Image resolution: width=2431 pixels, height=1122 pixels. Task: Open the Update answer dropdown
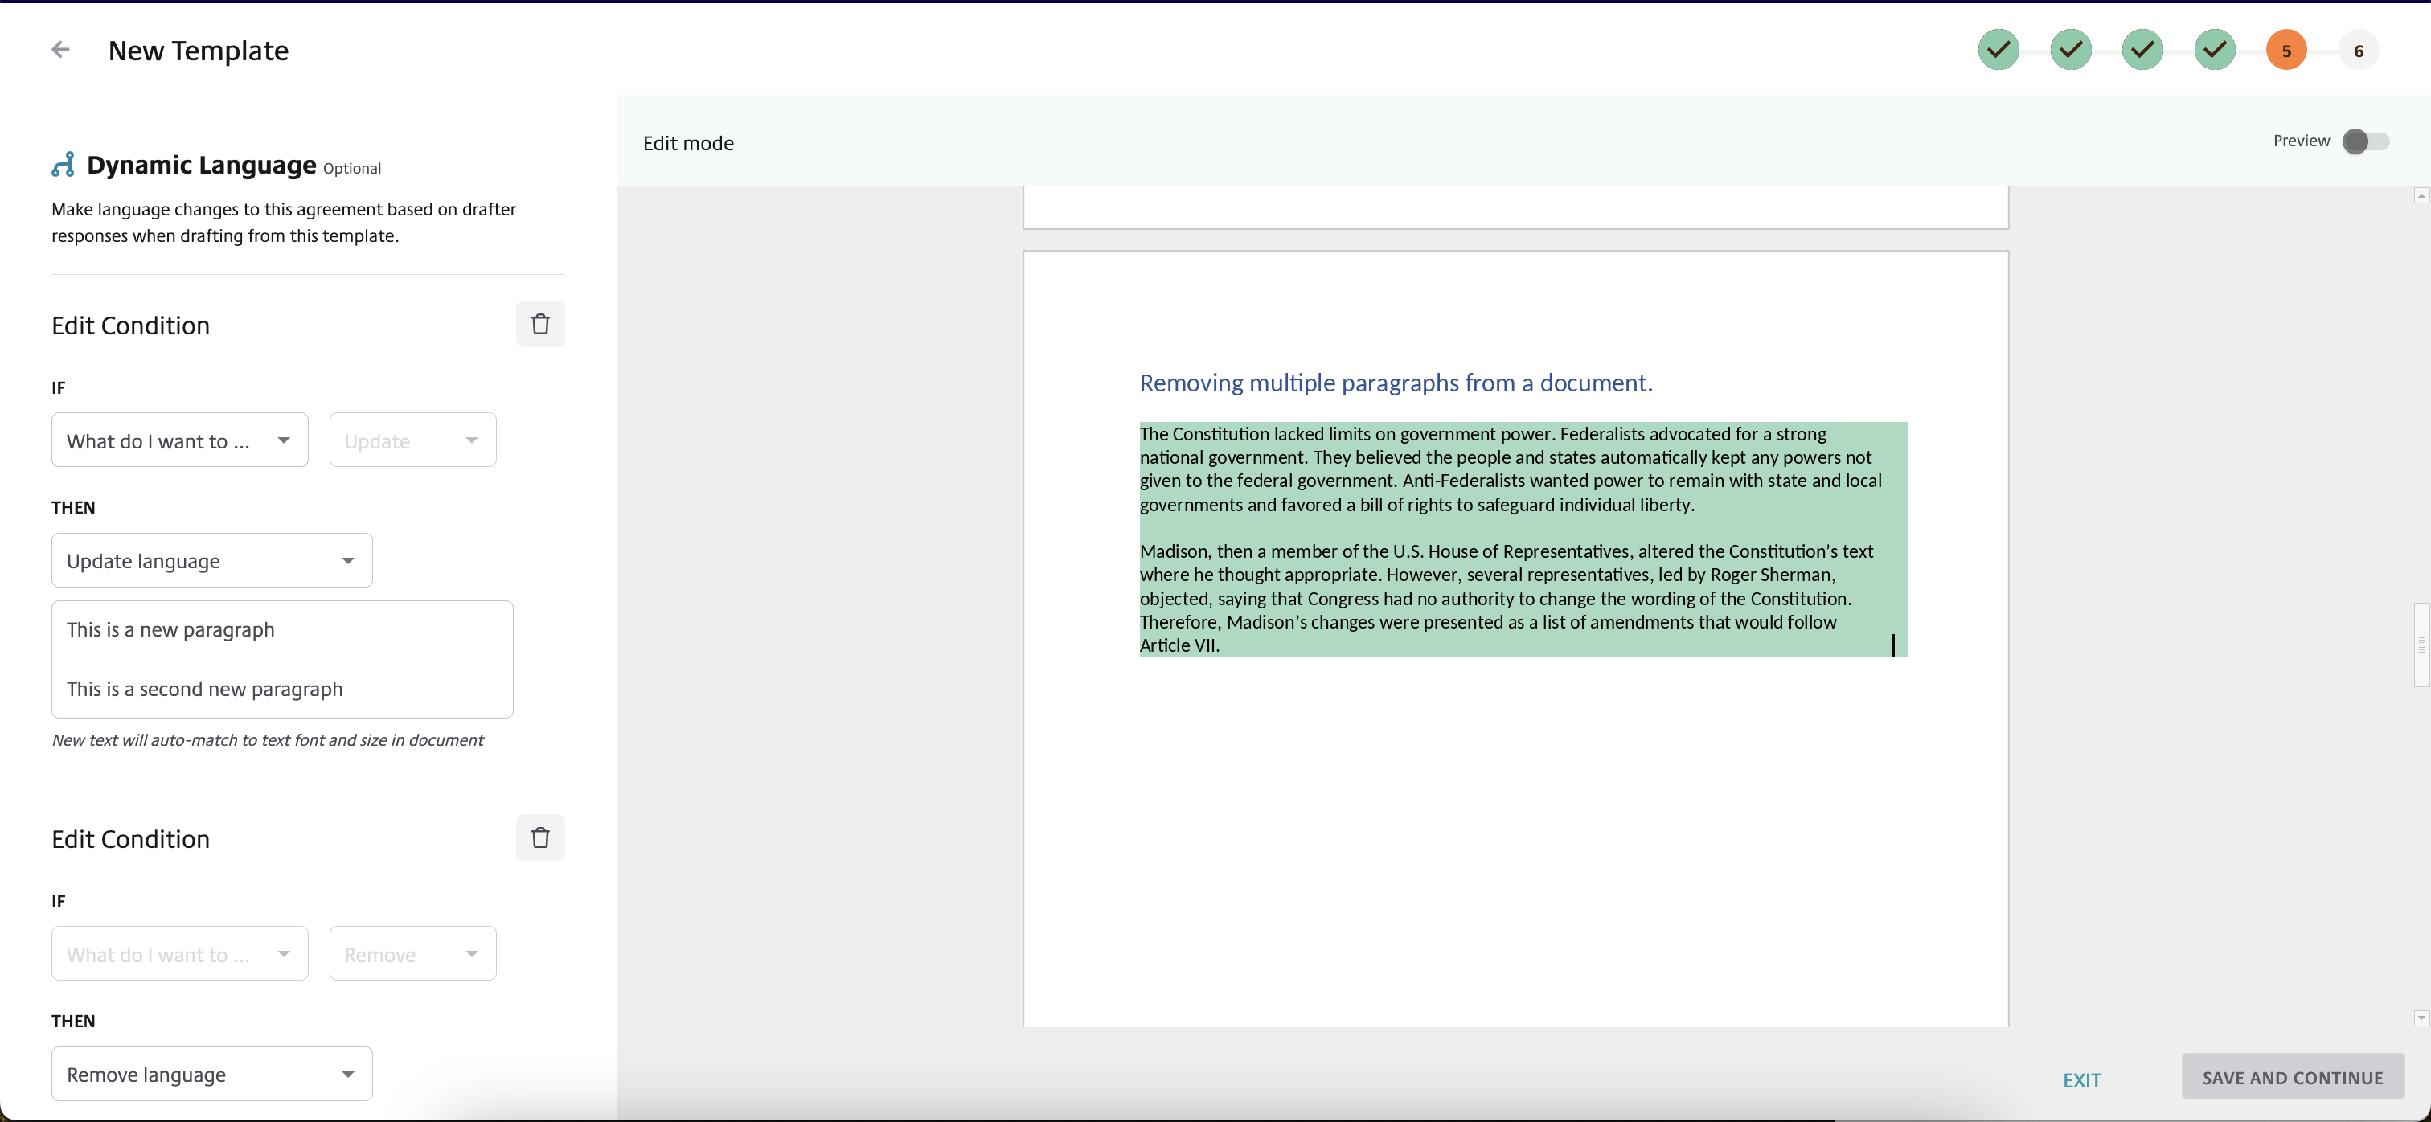(x=412, y=440)
